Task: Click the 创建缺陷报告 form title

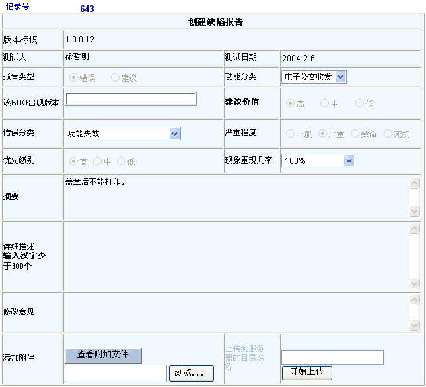Action: click(215, 22)
